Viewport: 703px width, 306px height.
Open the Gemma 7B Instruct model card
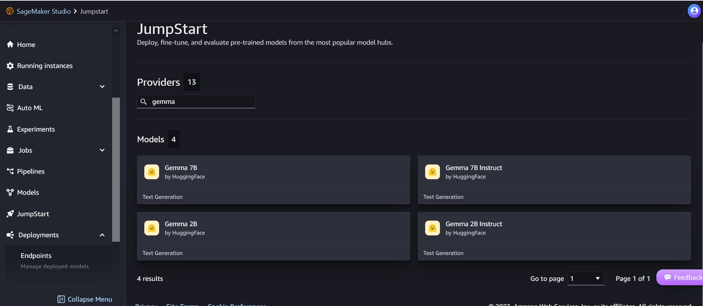[x=554, y=180]
